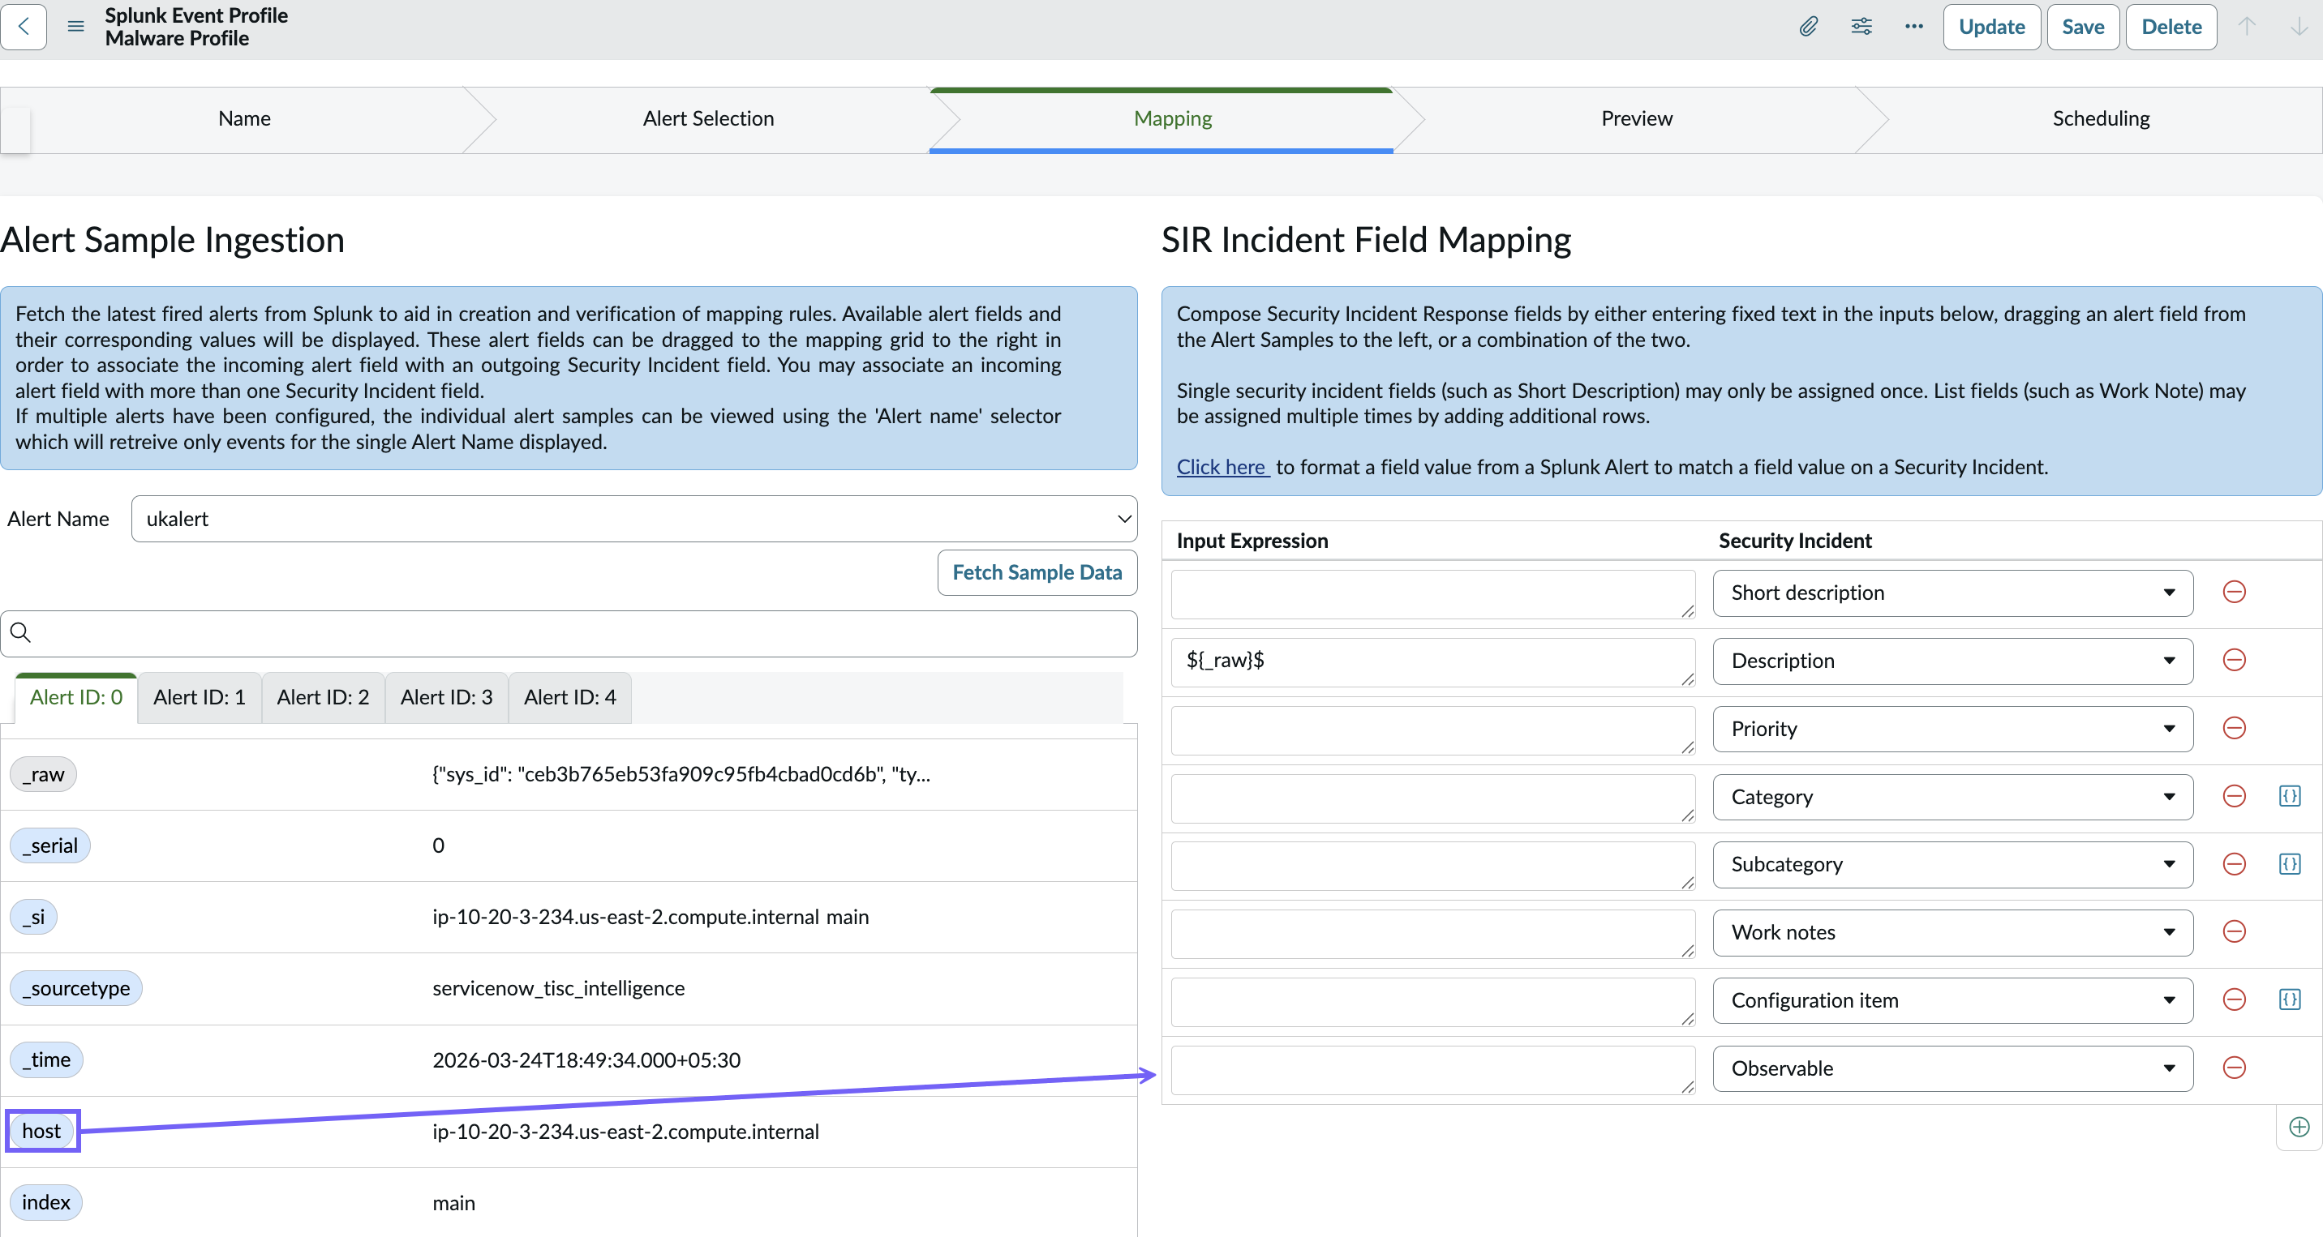Remove the Subcategory mapping row
2323x1237 pixels.
tap(2234, 864)
